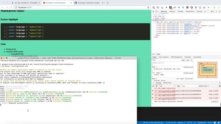The height and width of the screenshot is (124, 221).
Task: Open the vendor.js script link
Action: tap(188, 31)
